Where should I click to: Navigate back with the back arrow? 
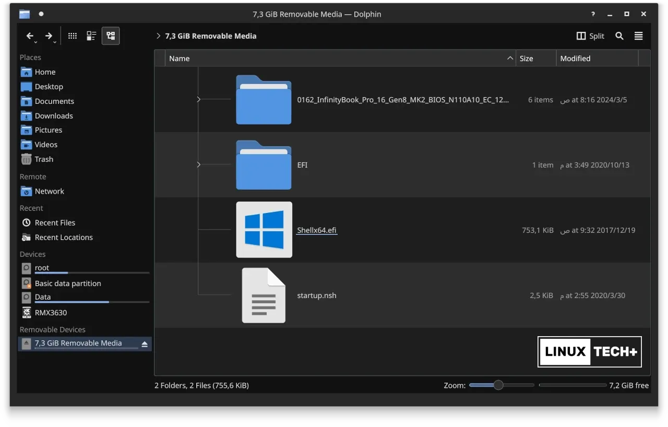click(x=30, y=36)
